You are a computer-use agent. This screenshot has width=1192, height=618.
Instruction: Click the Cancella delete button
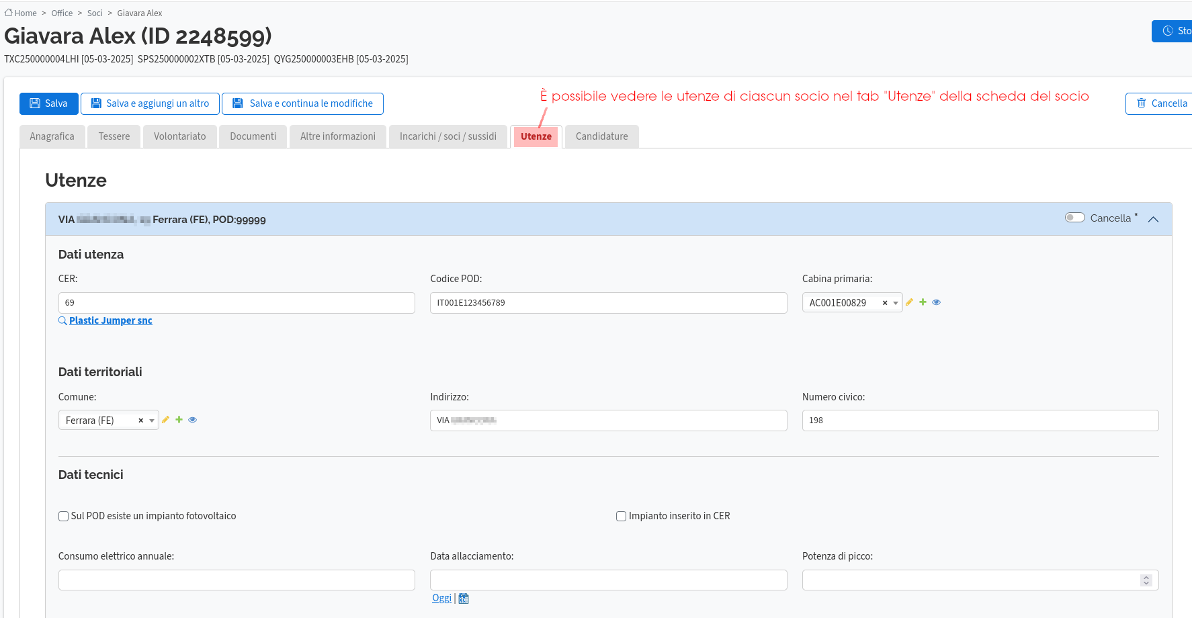pyautogui.click(x=1160, y=103)
